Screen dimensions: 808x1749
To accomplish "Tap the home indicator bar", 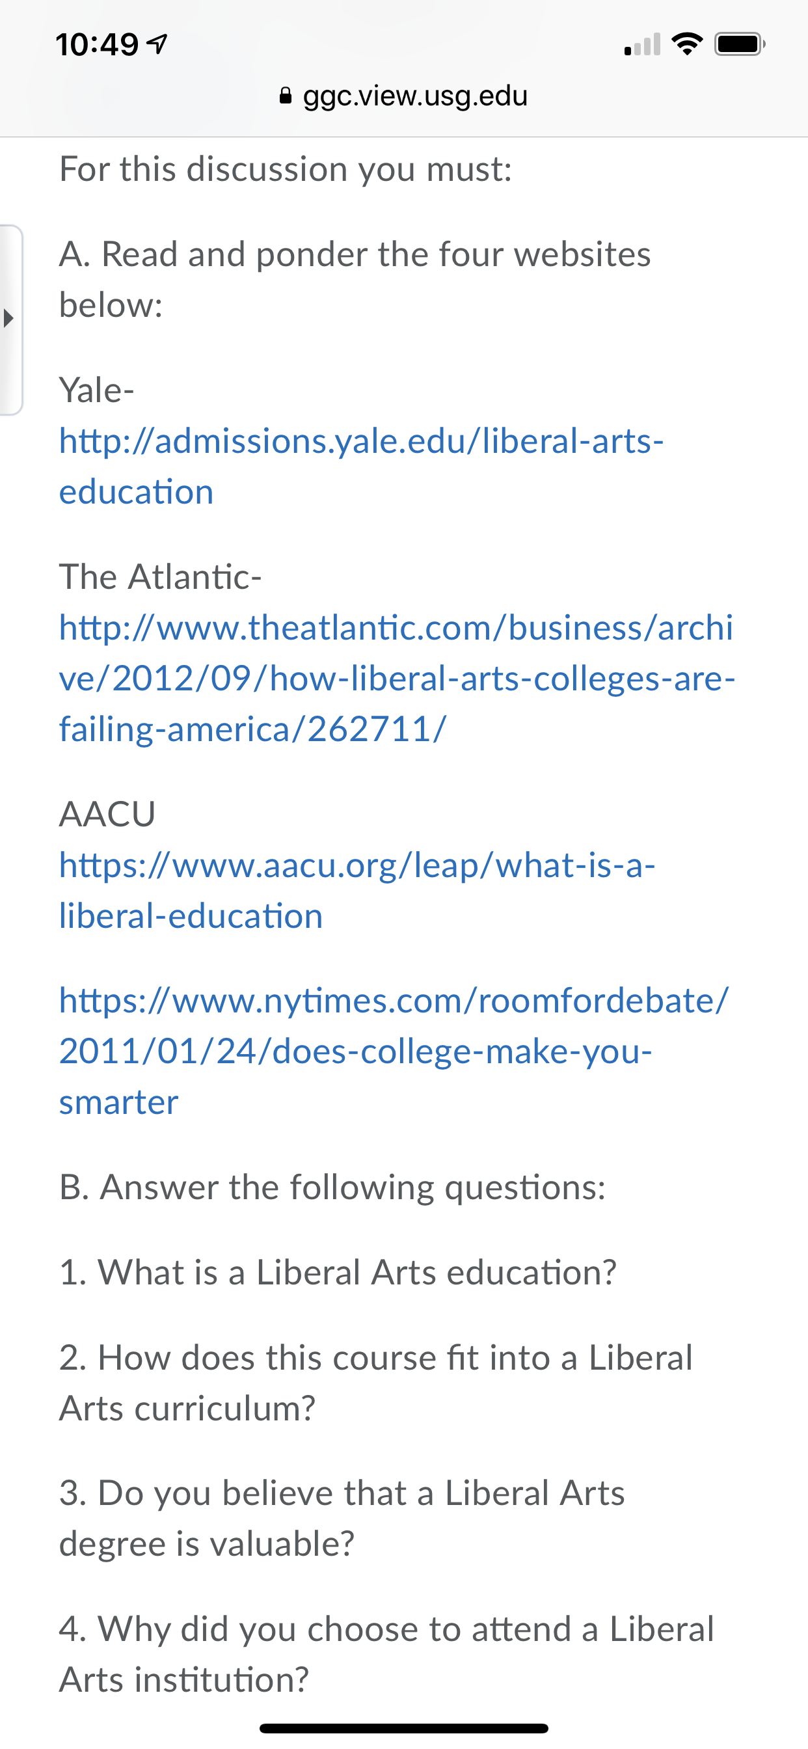I will 404,1728.
